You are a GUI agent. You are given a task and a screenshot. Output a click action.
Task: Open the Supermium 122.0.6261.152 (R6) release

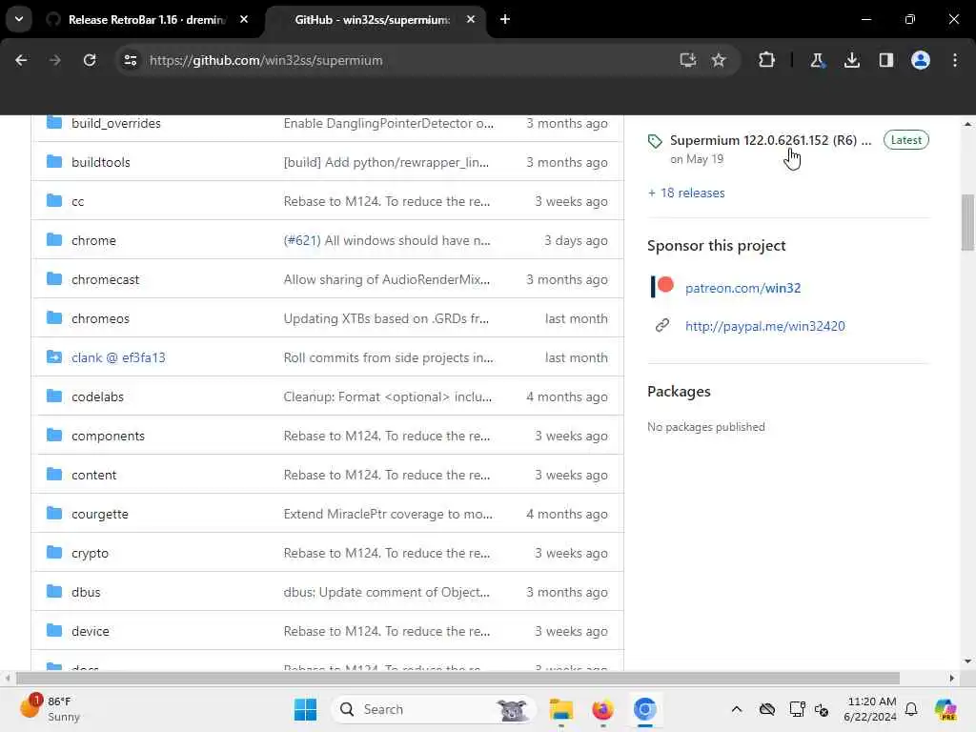(770, 140)
